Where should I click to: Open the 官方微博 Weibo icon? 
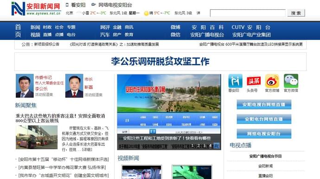(272, 81)
